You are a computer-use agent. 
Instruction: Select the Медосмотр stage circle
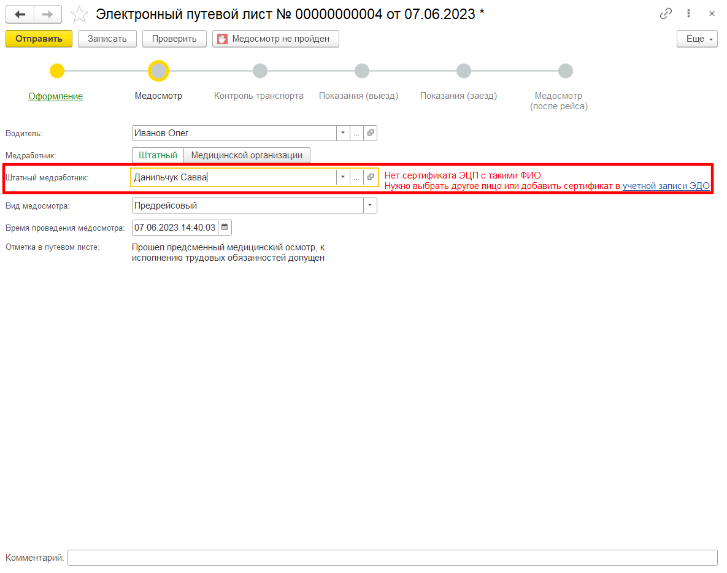click(158, 71)
